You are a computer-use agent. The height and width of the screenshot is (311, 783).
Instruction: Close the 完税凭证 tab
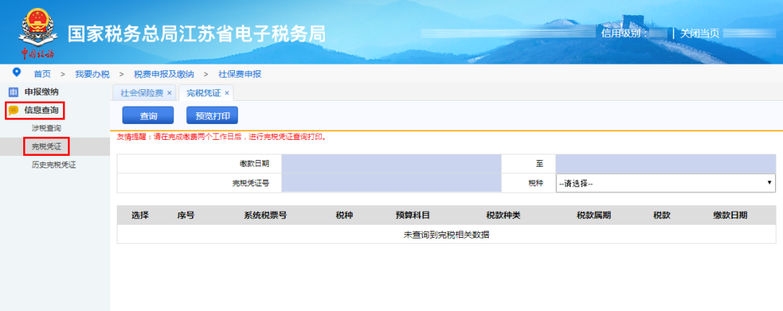pyautogui.click(x=227, y=93)
